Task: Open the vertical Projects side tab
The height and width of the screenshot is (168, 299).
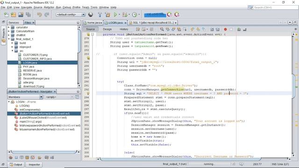Action: click(3, 35)
